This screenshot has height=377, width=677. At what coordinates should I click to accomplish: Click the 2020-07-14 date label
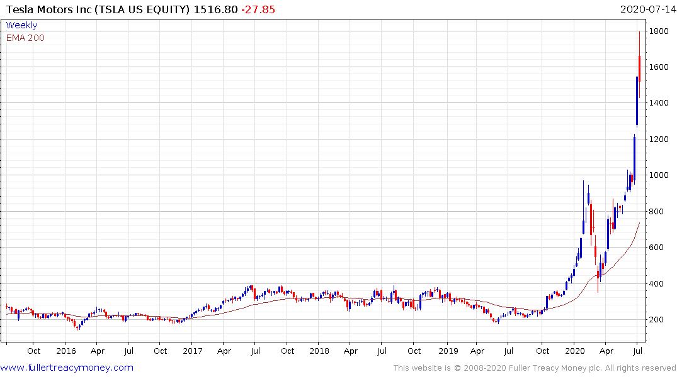click(648, 9)
